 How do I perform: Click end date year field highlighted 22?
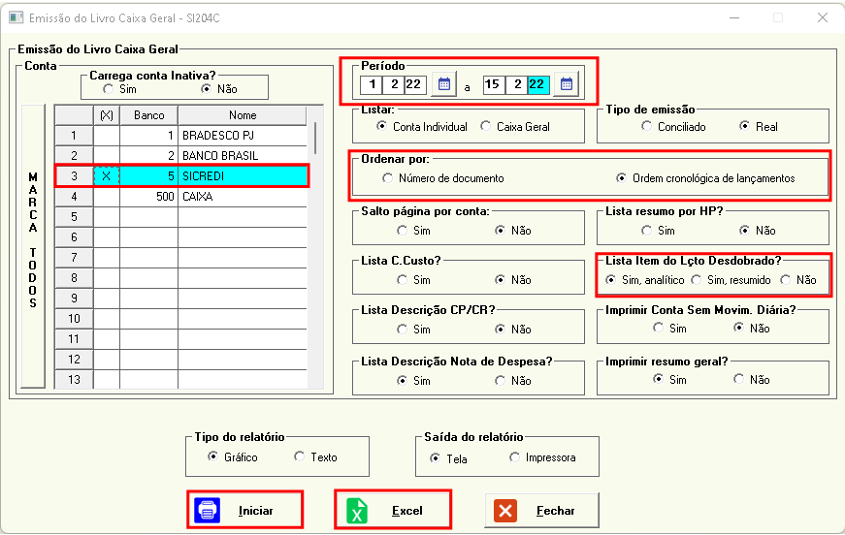(x=538, y=84)
